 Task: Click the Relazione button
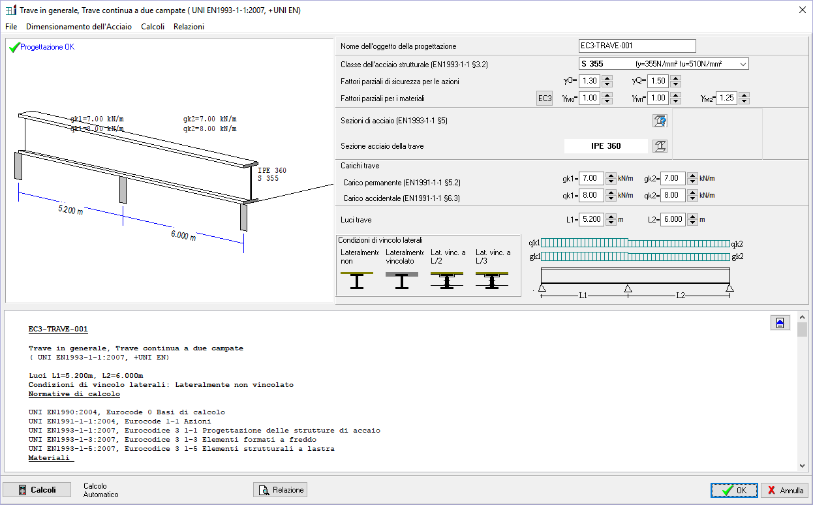coord(280,490)
